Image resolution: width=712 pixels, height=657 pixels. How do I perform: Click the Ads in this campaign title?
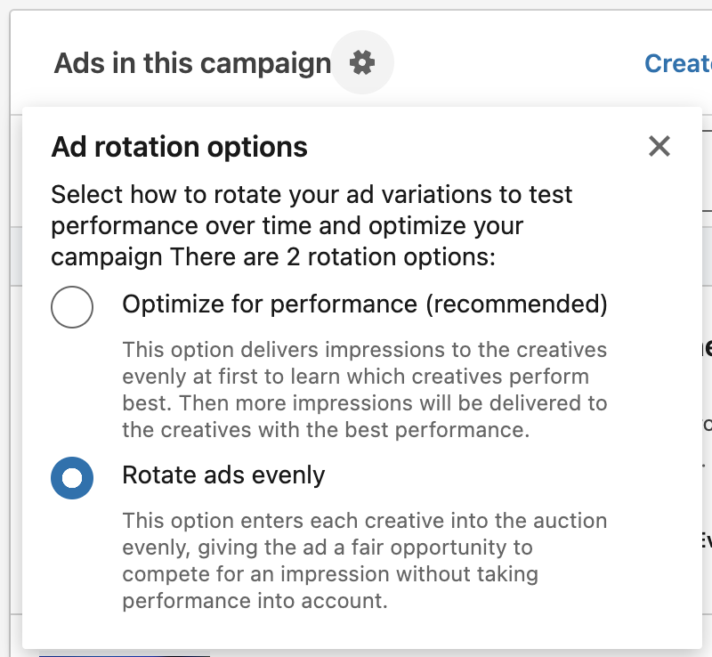pos(192,63)
